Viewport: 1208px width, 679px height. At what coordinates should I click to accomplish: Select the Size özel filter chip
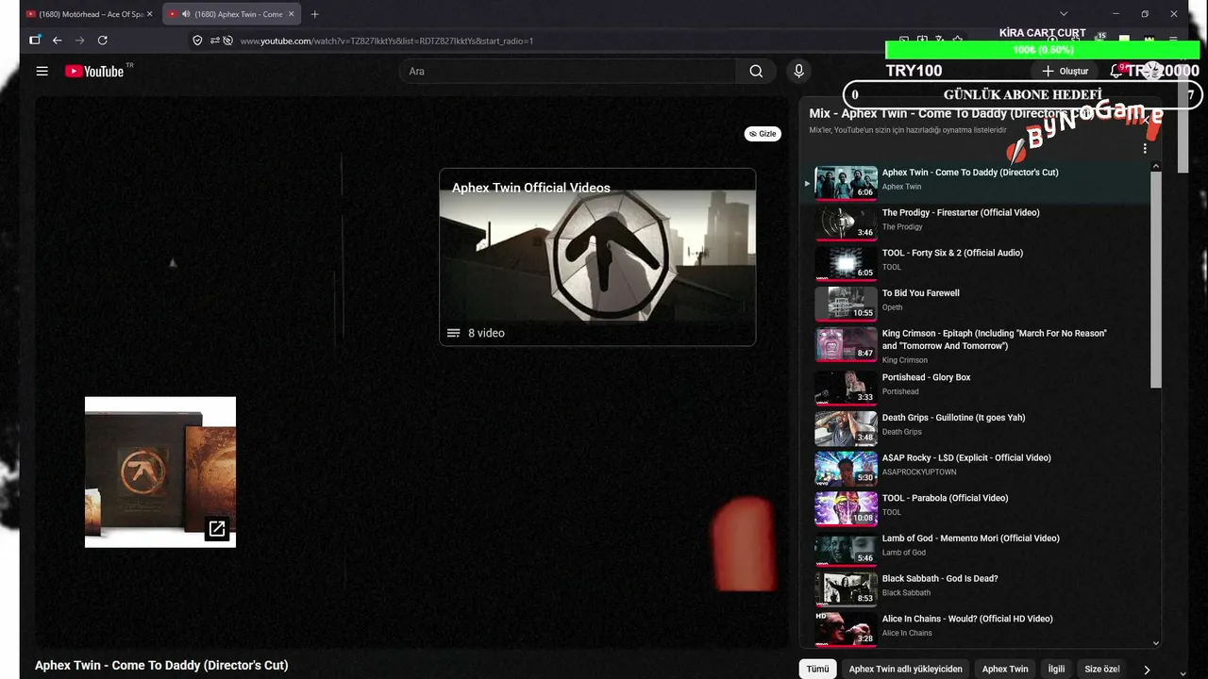pos(1101,669)
